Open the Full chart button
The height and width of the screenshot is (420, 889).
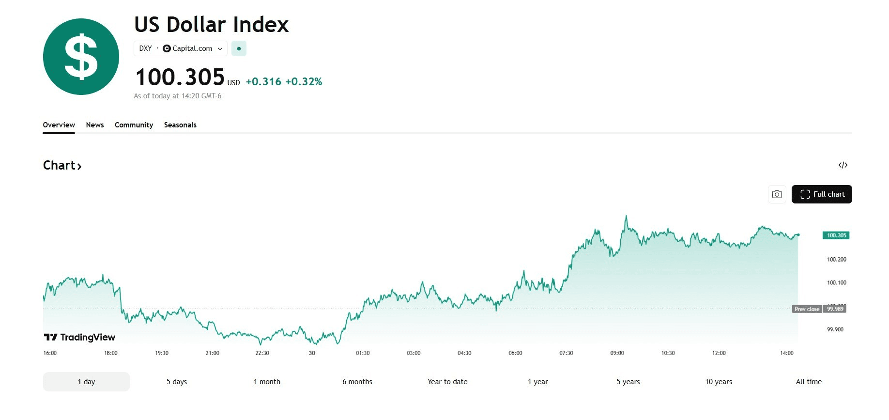(x=822, y=194)
